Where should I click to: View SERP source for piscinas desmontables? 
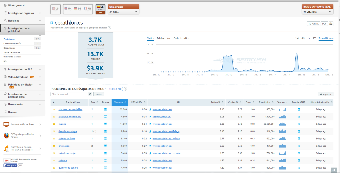tap(299, 109)
